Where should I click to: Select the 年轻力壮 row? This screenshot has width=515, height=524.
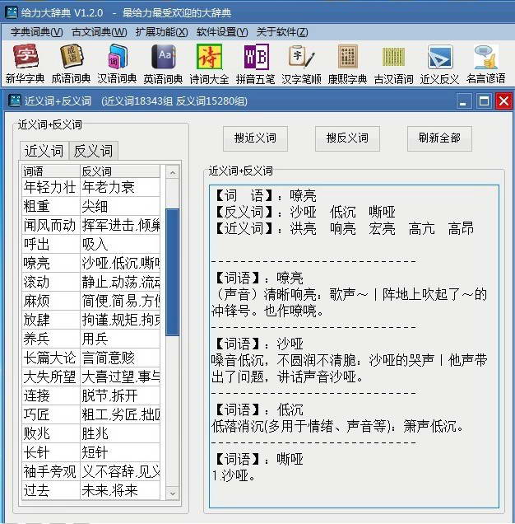90,187
